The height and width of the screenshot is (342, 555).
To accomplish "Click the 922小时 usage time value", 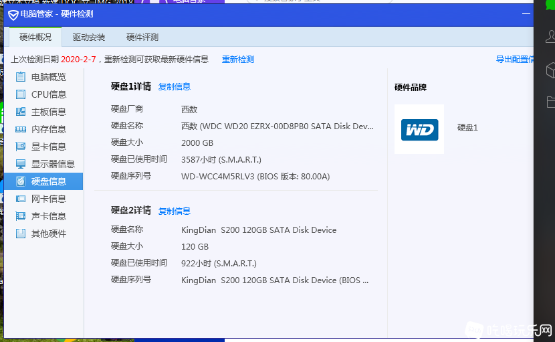I will 219,263.
